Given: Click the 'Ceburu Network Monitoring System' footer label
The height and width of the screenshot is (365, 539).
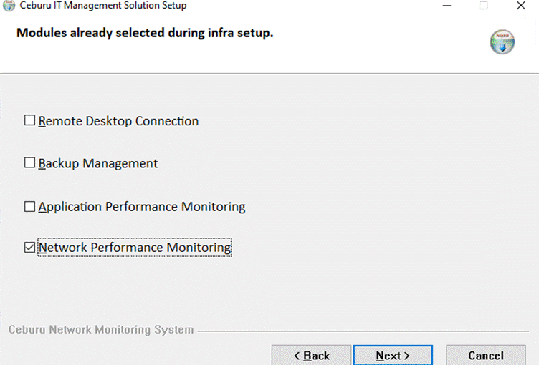Looking at the screenshot, I should (101, 330).
